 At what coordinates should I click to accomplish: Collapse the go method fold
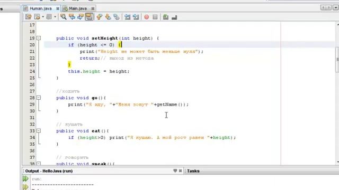(39, 98)
